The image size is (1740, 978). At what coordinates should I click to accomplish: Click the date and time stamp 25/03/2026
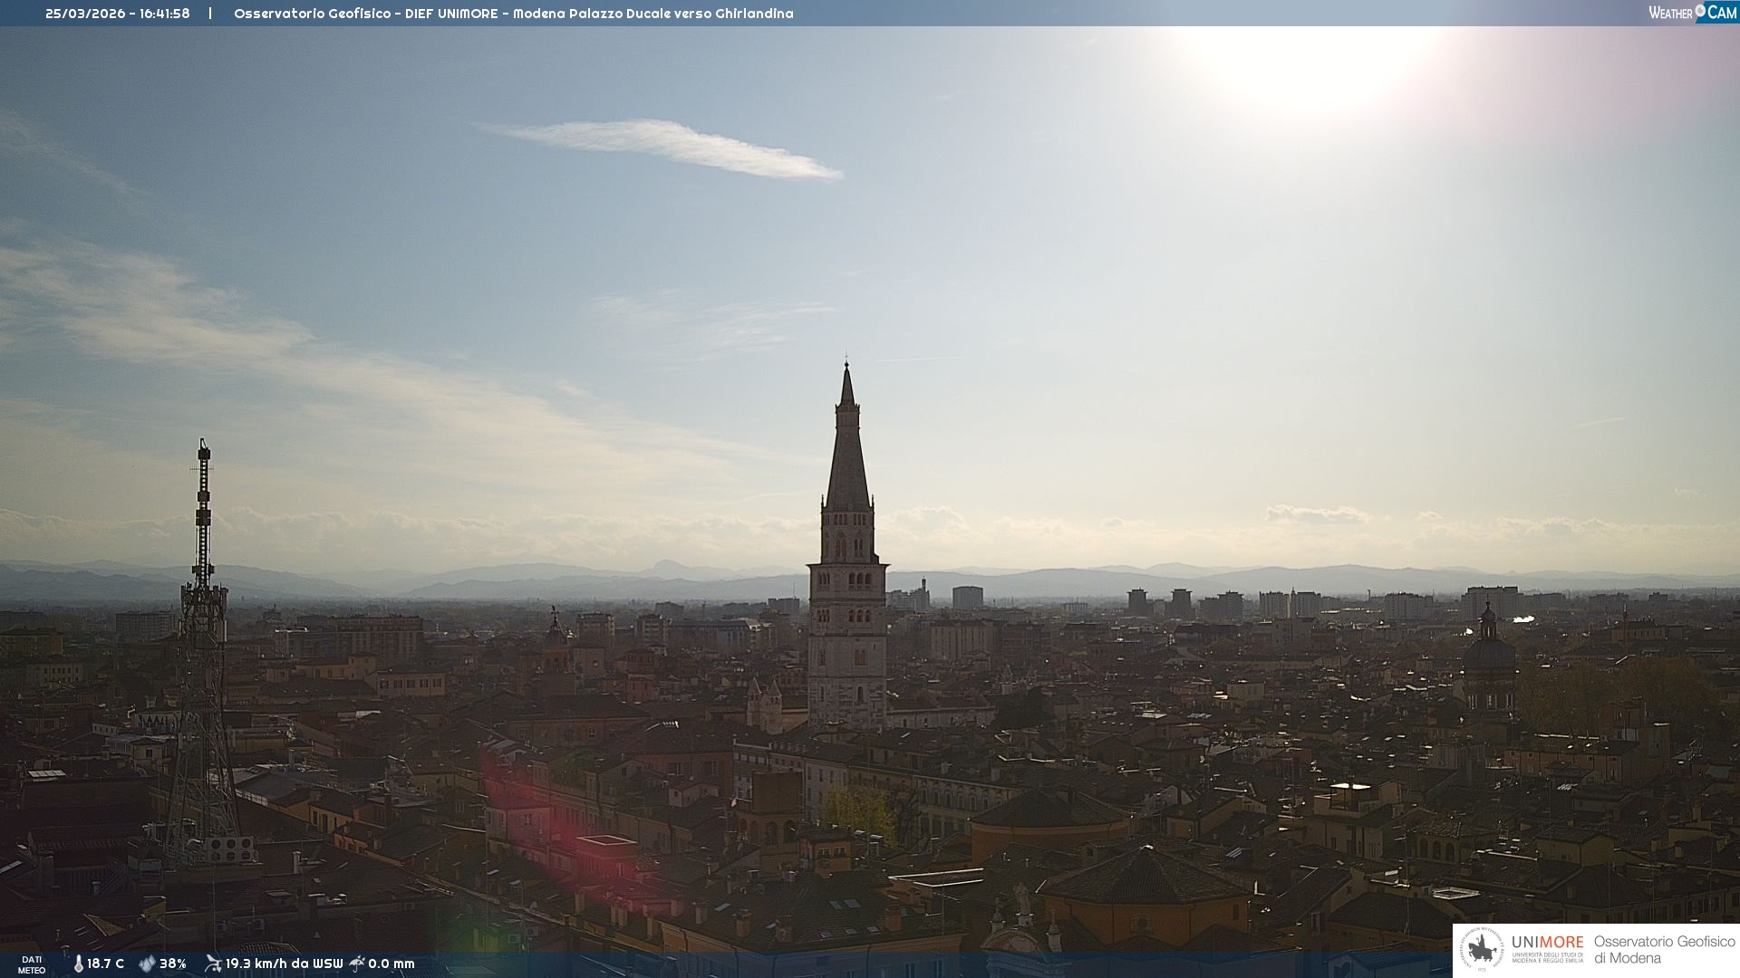[x=118, y=14]
